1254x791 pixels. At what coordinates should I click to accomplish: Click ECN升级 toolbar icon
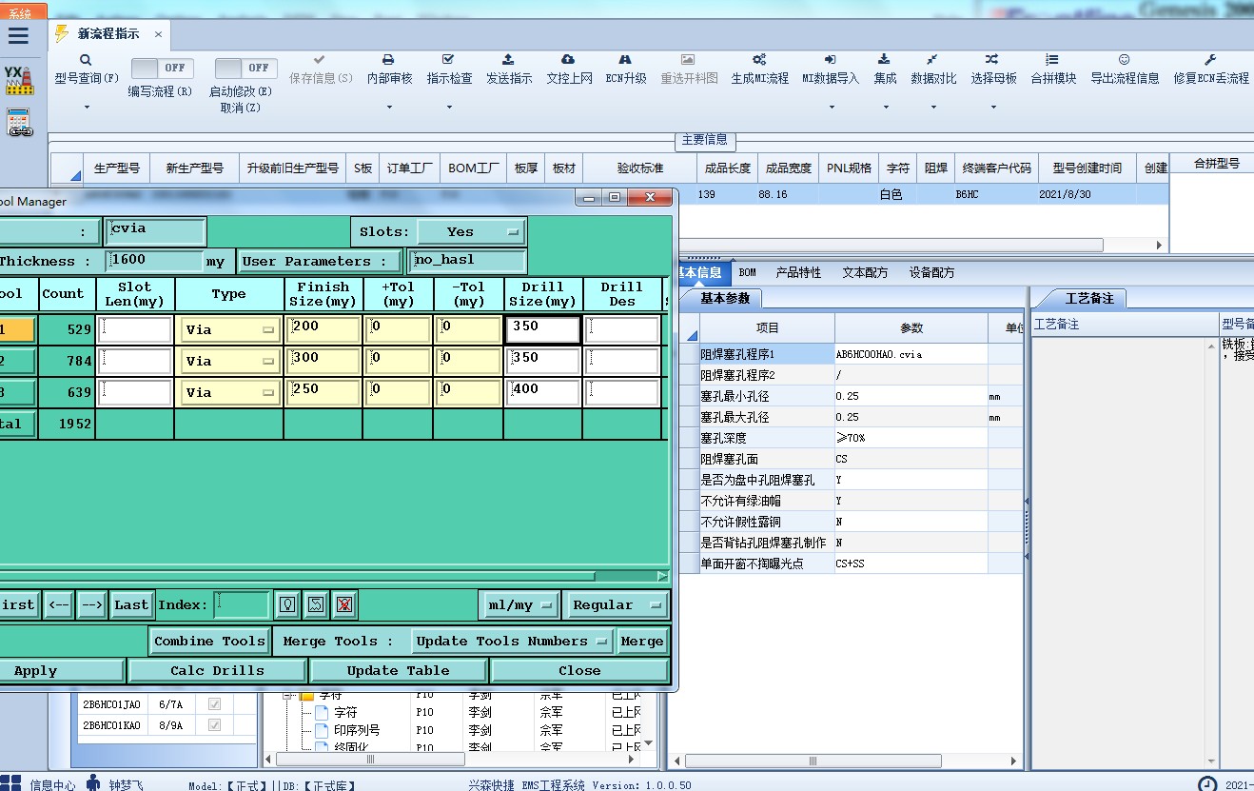[x=625, y=59]
